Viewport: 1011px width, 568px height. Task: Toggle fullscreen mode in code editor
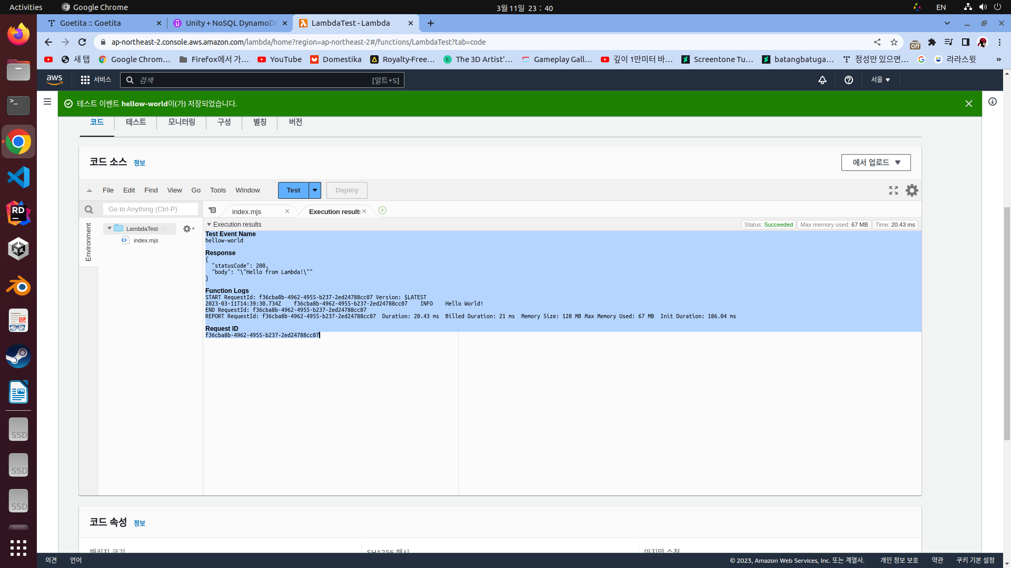894,190
